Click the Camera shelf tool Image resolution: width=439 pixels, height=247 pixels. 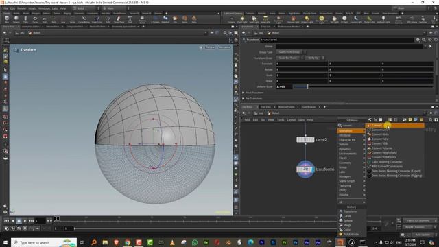231,19
